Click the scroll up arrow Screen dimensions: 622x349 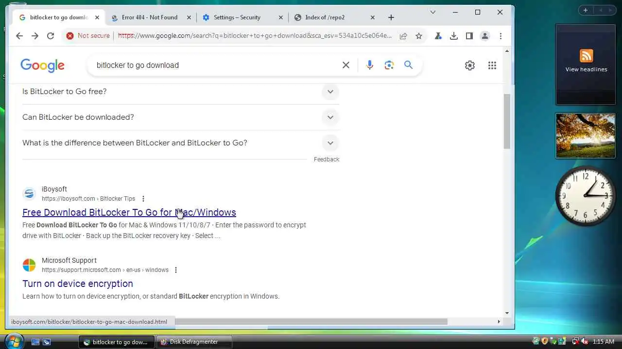(x=507, y=50)
